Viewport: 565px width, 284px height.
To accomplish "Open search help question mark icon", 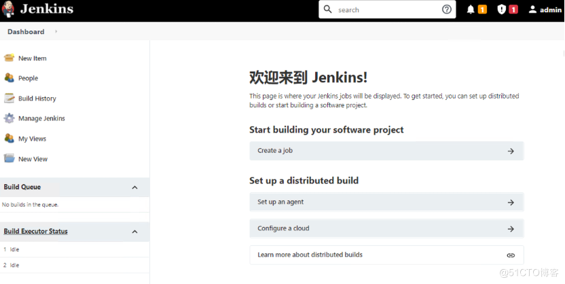I will click(x=446, y=10).
